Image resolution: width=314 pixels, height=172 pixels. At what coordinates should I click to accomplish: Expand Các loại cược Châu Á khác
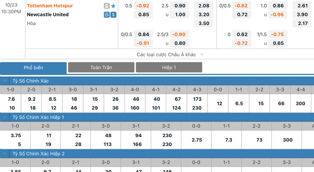point(170,55)
